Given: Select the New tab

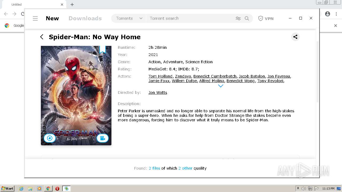Looking at the screenshot, I should pos(52,18).
